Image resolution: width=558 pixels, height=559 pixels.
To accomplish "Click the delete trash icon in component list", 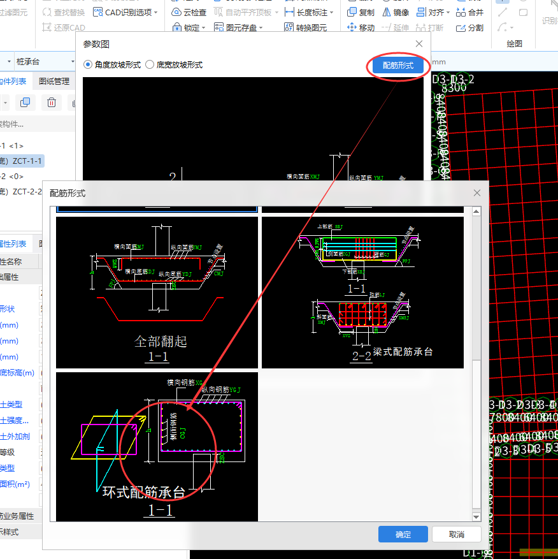I will point(52,103).
